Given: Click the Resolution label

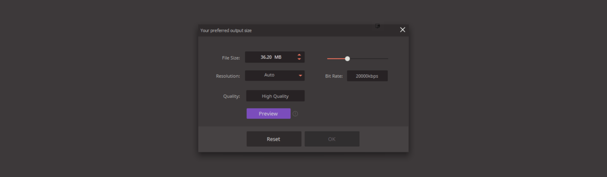Looking at the screenshot, I should coord(228,76).
